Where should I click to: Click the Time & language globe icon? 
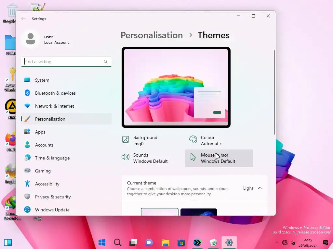27,158
